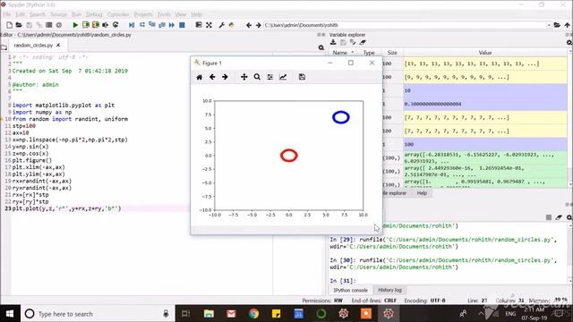Continue execution debug icon with double arrows

click(171, 25)
